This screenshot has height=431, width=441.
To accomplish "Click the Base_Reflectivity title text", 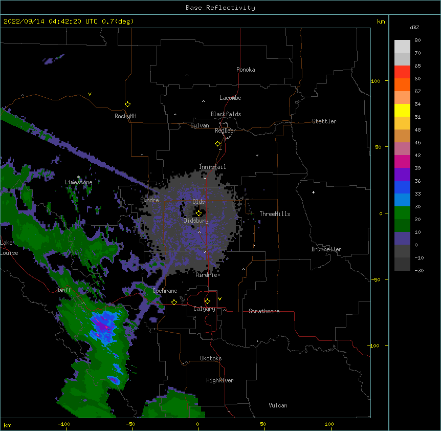I will click(220, 8).
